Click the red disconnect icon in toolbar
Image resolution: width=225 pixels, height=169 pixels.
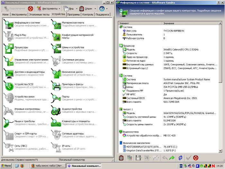point(31,9)
